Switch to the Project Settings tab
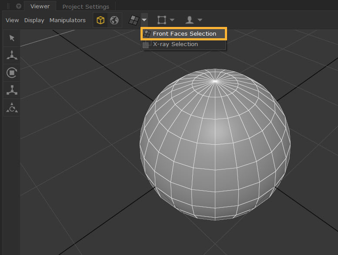 [x=85, y=7]
